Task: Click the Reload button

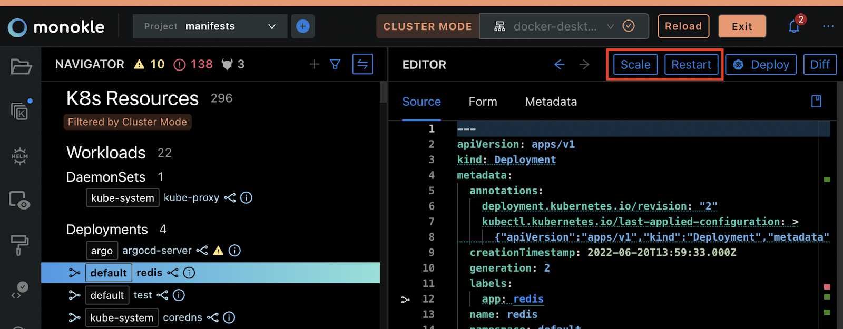Action: (683, 26)
